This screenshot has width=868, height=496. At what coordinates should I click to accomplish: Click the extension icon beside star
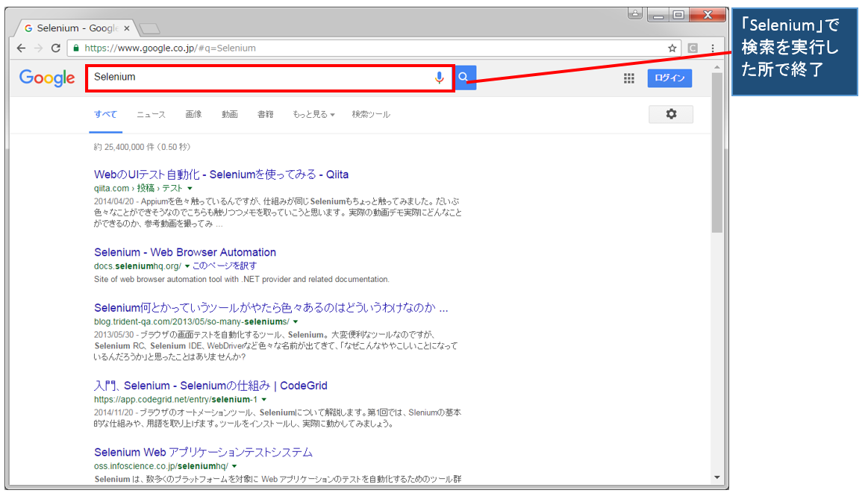693,48
